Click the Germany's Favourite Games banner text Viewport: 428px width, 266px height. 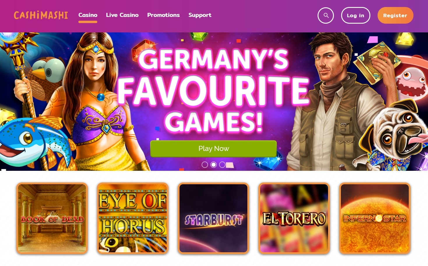[214, 91]
